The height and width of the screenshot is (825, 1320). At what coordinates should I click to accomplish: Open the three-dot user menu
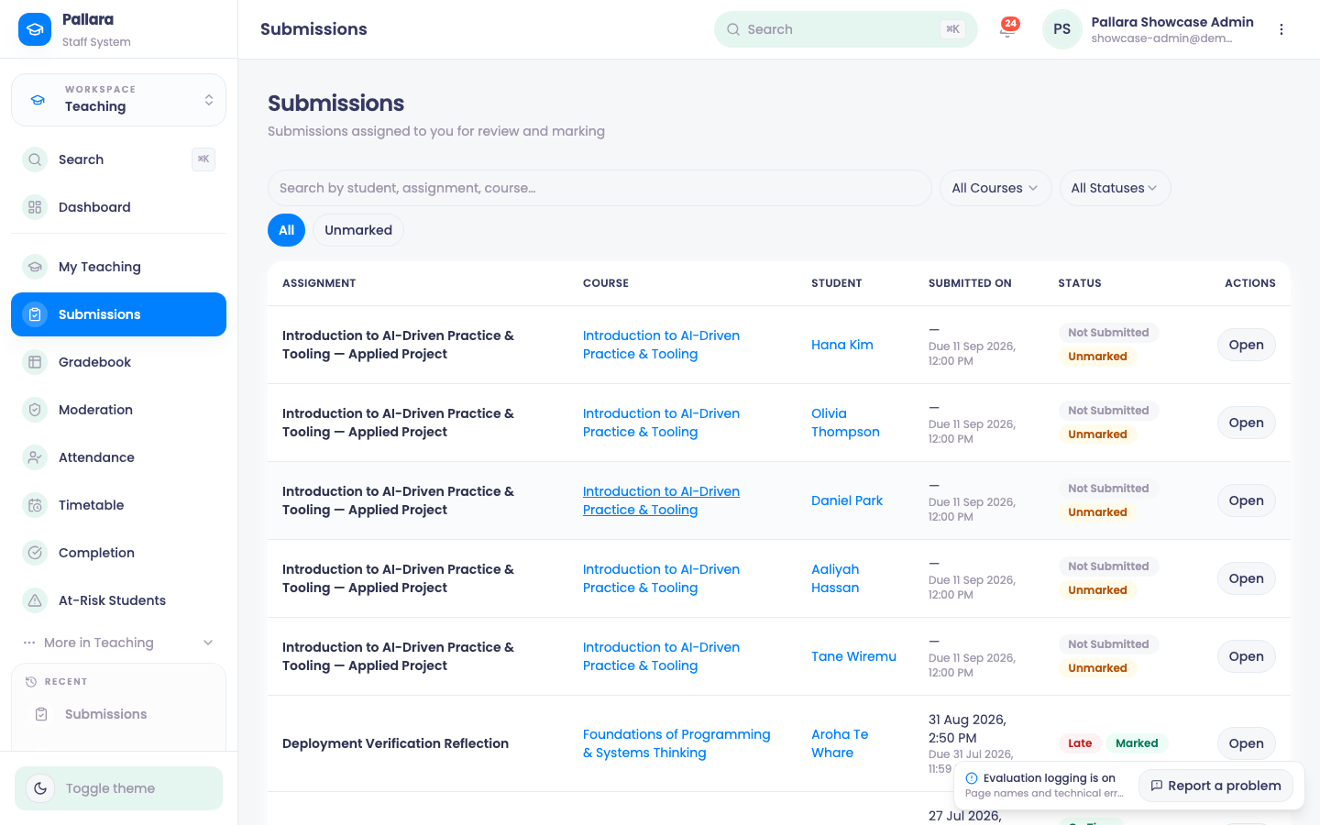tap(1281, 29)
